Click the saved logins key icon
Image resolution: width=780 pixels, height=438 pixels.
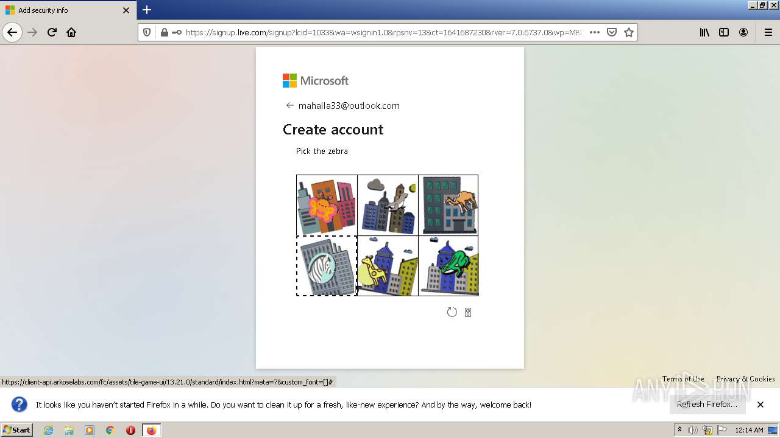pos(177,32)
